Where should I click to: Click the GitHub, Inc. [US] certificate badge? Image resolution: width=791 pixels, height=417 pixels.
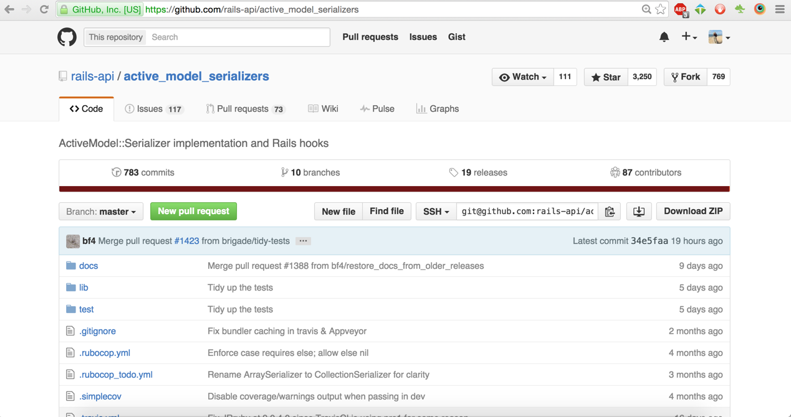coord(100,9)
